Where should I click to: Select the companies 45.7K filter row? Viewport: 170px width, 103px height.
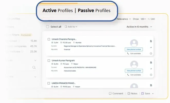coord(22,46)
